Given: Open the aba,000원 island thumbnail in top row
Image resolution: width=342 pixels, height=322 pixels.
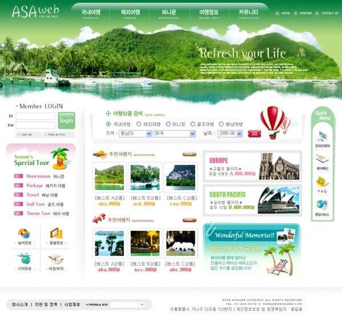Looking at the screenshot, I should pos(109,177).
